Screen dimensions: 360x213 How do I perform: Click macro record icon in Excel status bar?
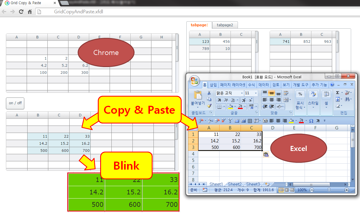205,190
